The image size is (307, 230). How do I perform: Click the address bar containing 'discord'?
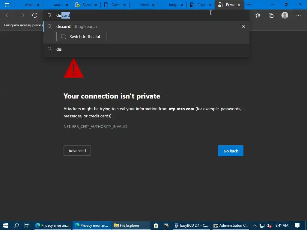[146, 15]
